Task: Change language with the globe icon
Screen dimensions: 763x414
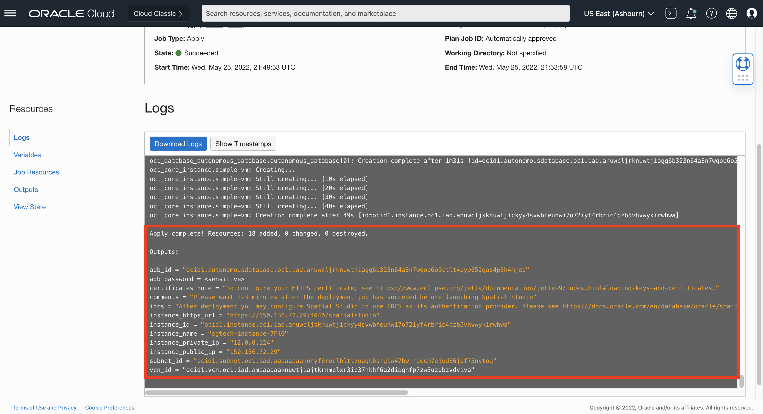Action: coord(731,13)
